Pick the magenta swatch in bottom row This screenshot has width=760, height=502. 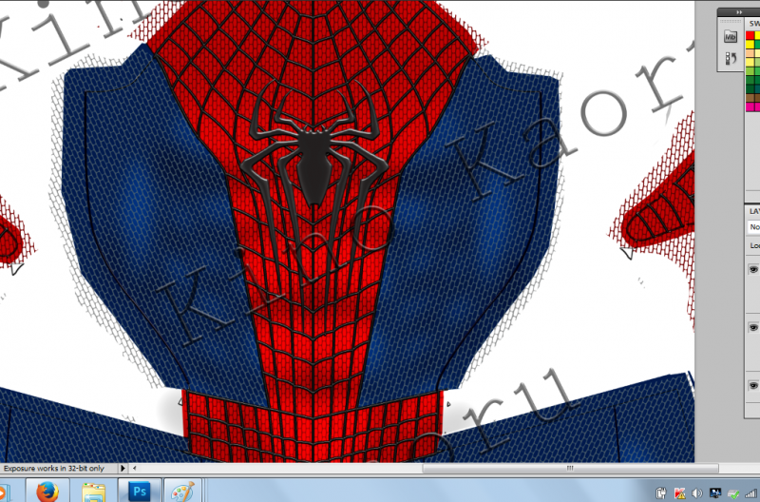point(750,106)
